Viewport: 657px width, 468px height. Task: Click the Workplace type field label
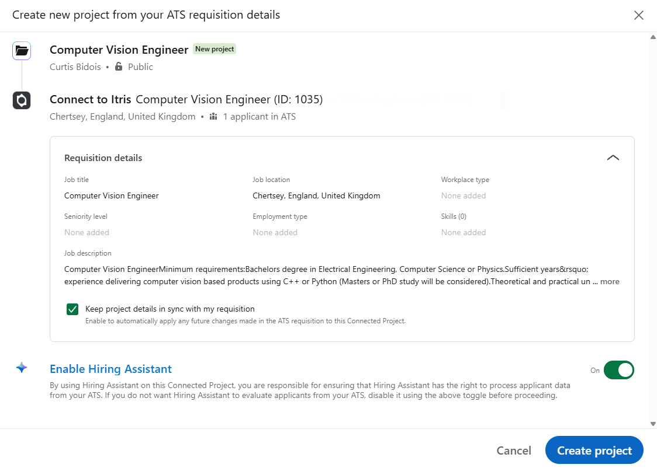tap(465, 180)
